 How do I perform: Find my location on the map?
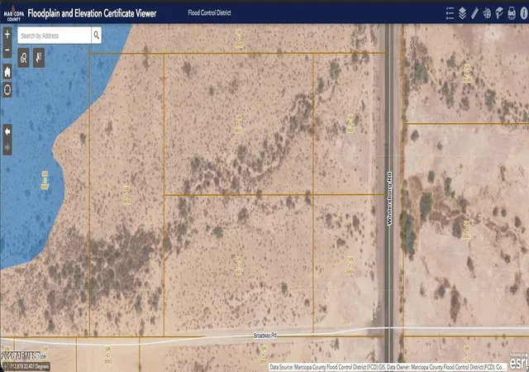pos(7,90)
